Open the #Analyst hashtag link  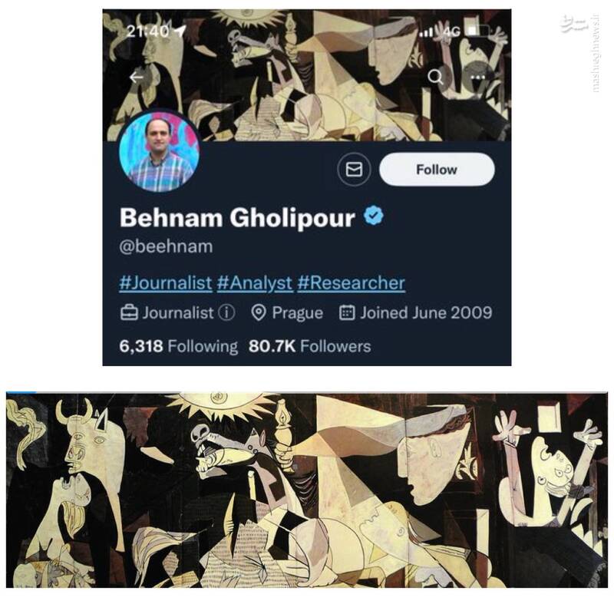pyautogui.click(x=255, y=282)
